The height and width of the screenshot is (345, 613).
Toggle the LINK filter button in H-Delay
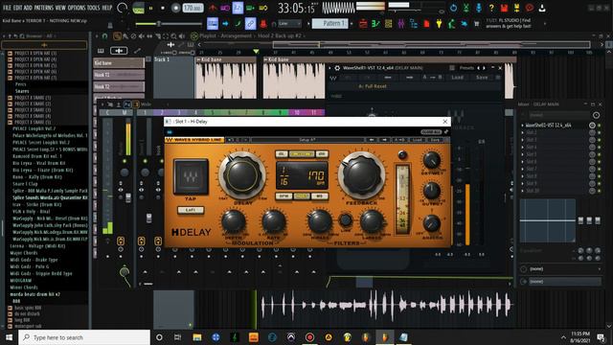[345, 220]
